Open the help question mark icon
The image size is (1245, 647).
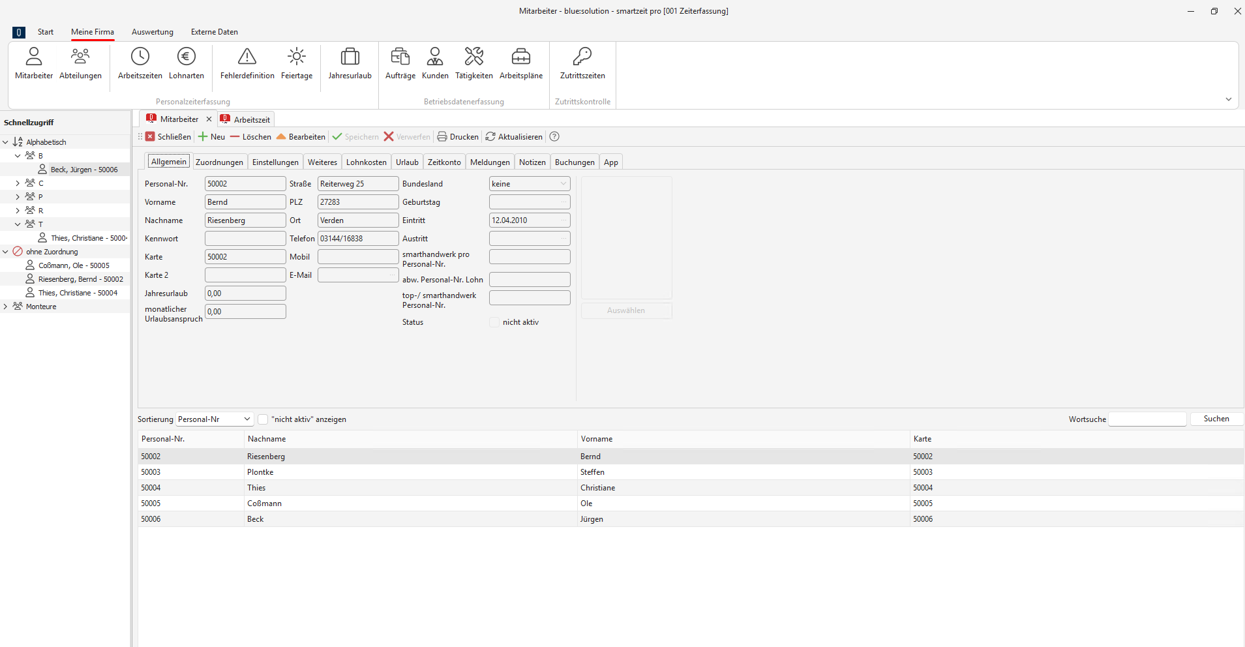(554, 136)
